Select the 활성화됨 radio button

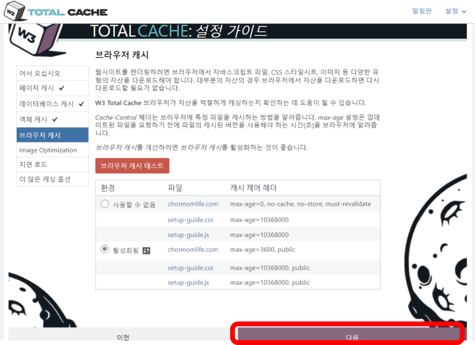tap(104, 249)
